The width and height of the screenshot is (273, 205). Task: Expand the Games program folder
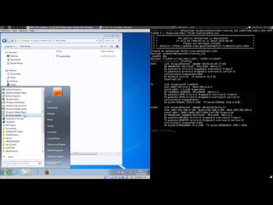[x=9, y=138]
